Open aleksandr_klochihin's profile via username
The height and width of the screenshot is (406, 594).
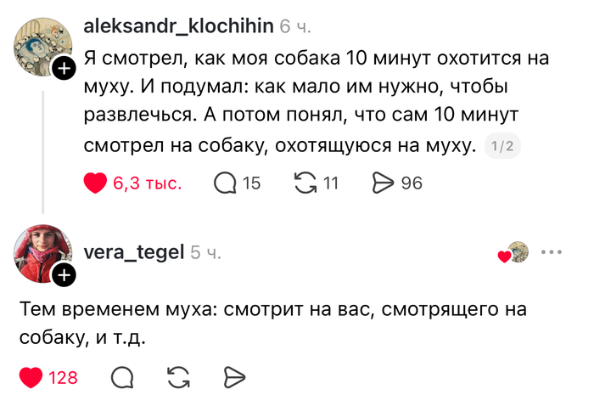tap(178, 26)
